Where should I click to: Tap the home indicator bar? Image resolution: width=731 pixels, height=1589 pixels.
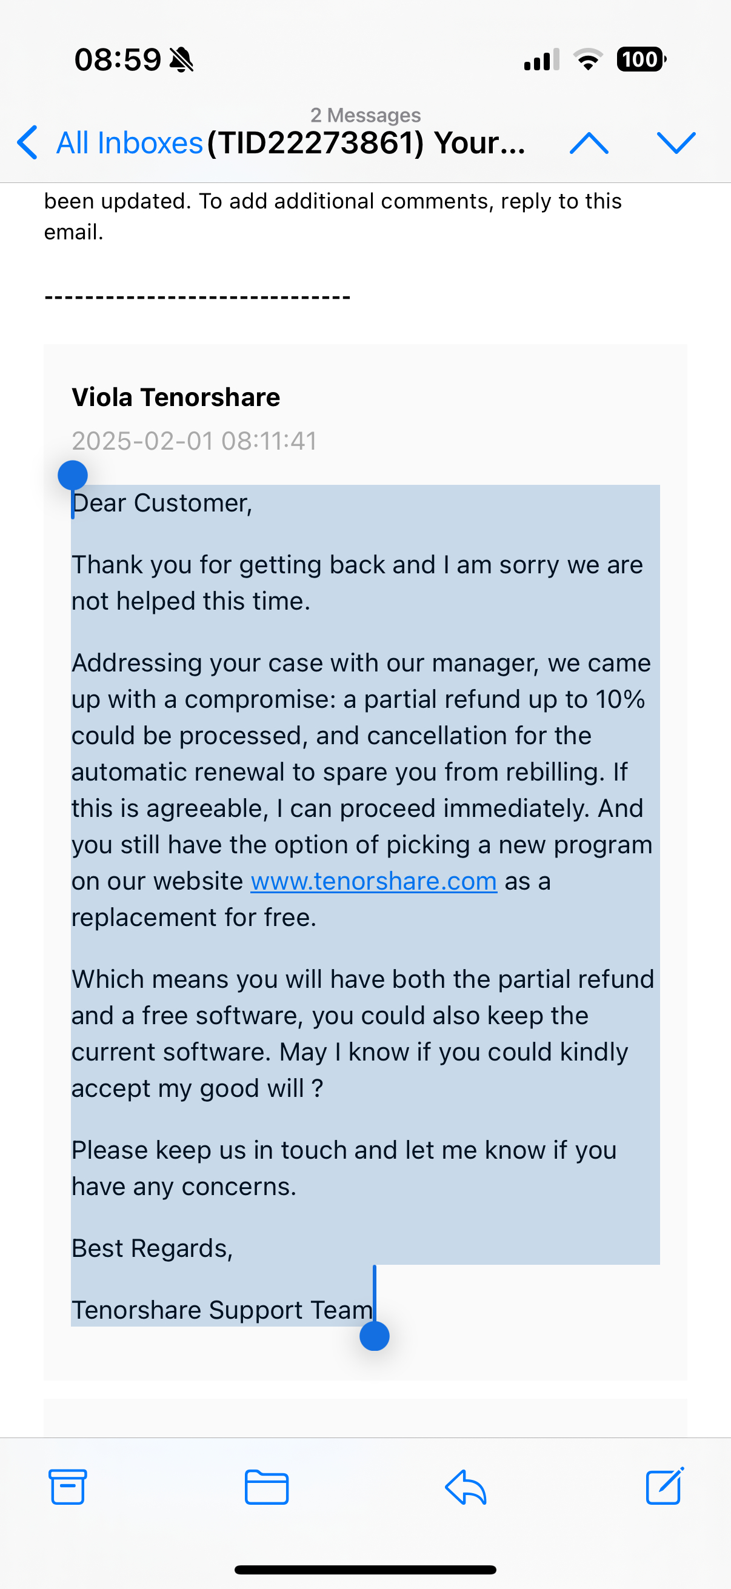point(365,1570)
